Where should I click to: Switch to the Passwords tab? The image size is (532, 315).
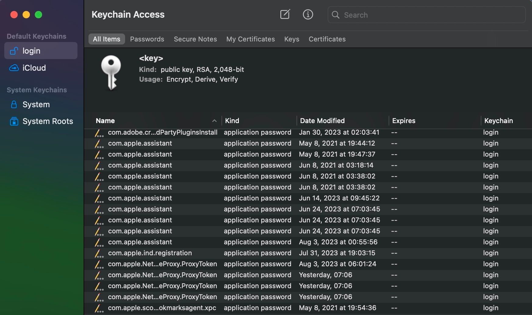[x=147, y=39]
